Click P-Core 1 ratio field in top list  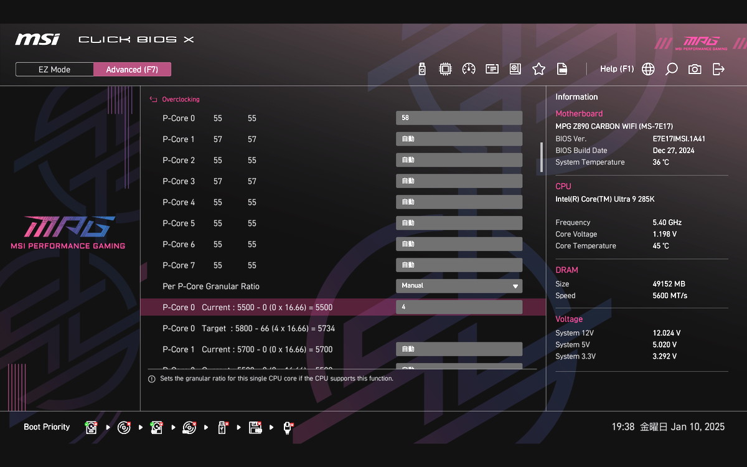tap(459, 139)
